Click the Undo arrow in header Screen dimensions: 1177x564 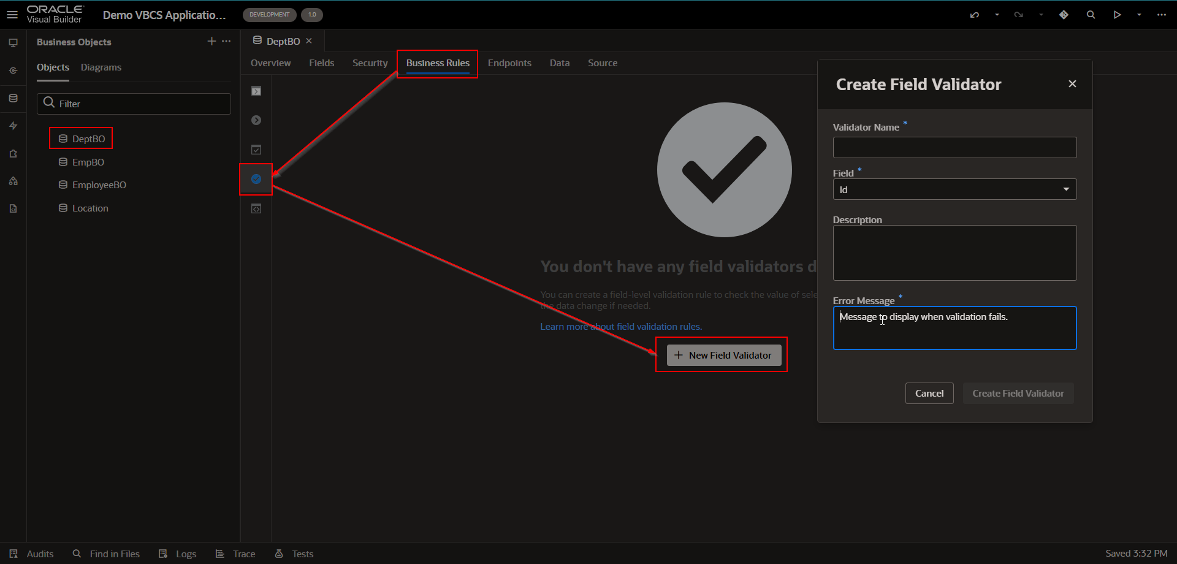coord(975,15)
